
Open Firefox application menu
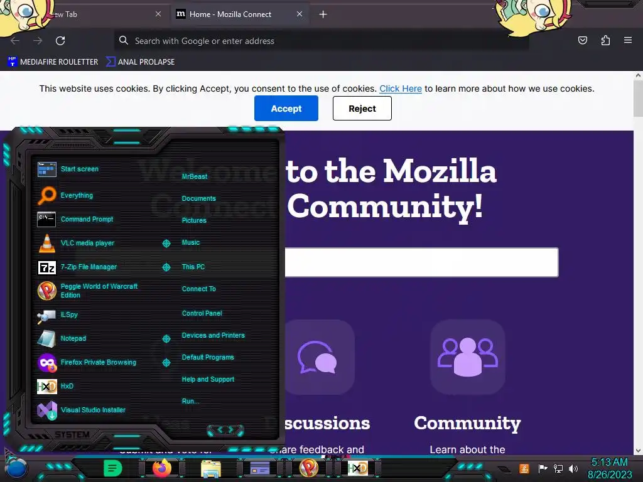pos(628,40)
